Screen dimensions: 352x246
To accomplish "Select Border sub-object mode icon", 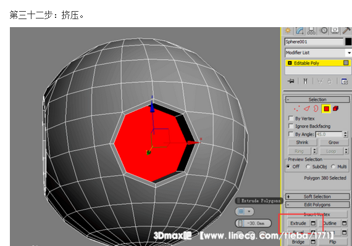I will tap(316, 109).
